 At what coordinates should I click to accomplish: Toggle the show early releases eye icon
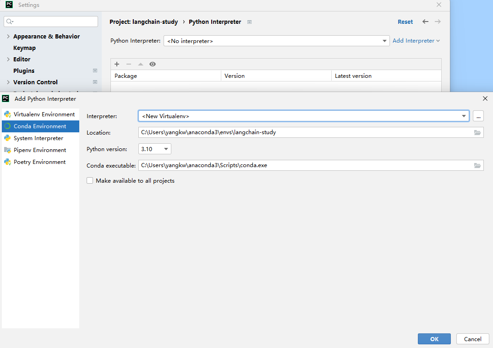[153, 64]
